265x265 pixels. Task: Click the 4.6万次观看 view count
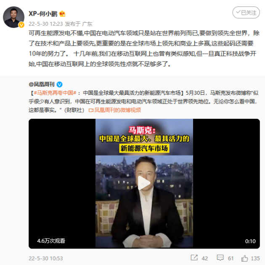tap(51, 241)
